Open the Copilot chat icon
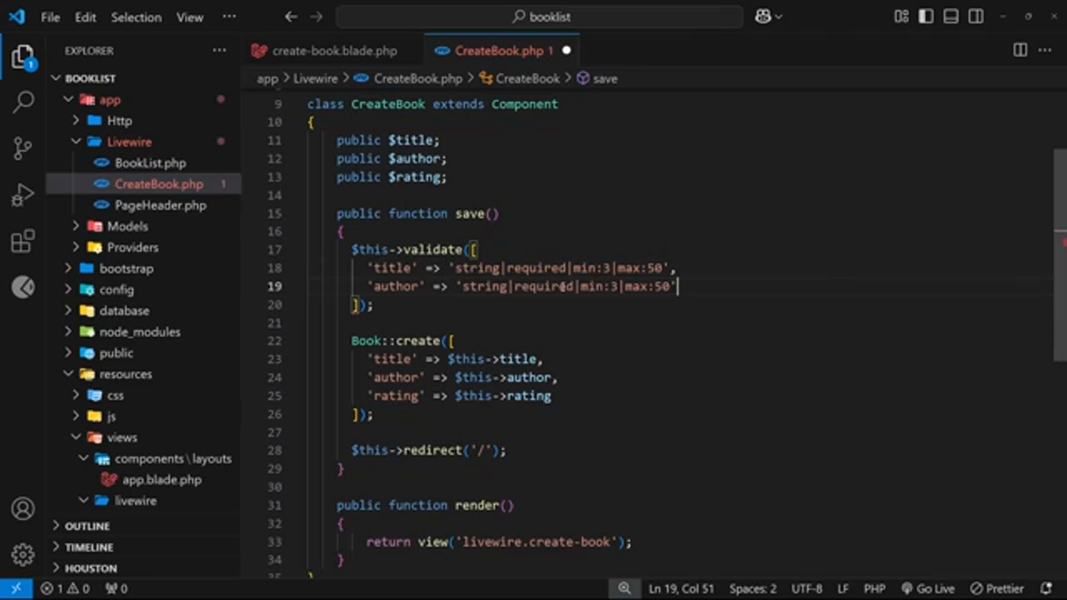 coord(763,17)
